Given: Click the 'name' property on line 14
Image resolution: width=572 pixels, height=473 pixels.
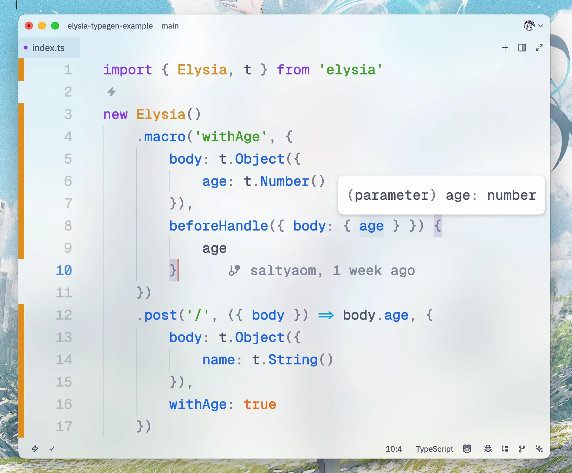Looking at the screenshot, I should coord(218,360).
